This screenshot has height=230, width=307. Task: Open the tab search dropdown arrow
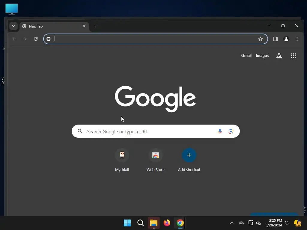click(13, 26)
